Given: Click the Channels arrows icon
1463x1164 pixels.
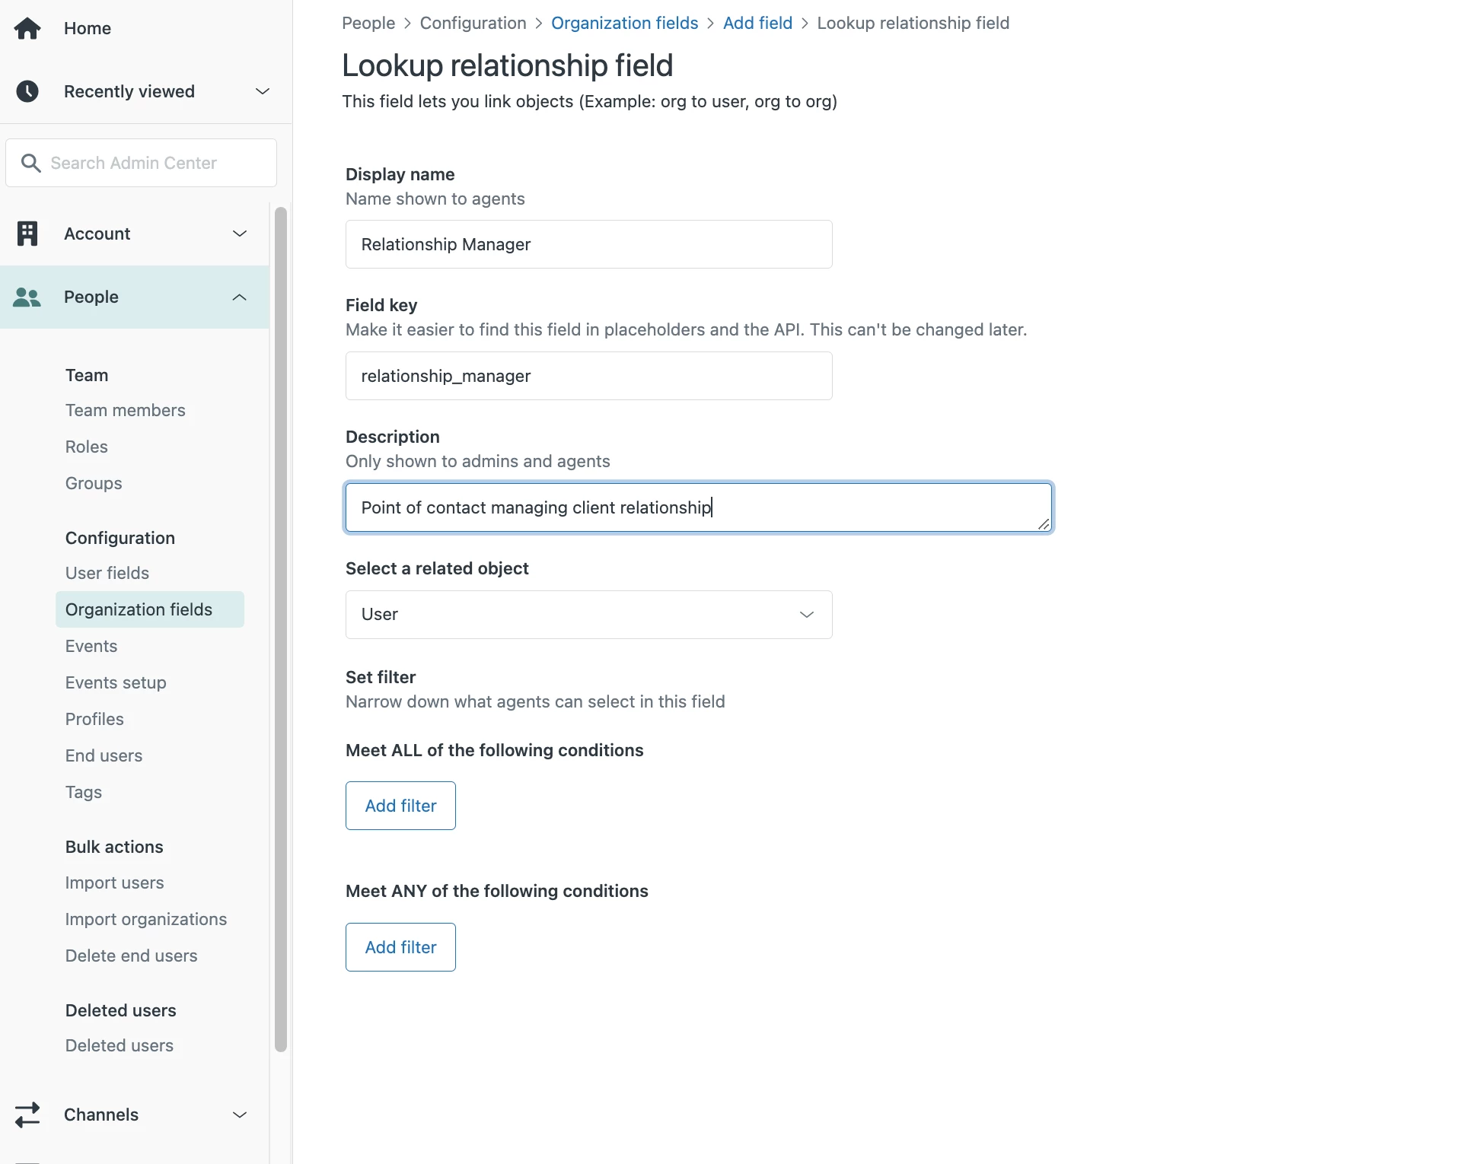Looking at the screenshot, I should [27, 1115].
